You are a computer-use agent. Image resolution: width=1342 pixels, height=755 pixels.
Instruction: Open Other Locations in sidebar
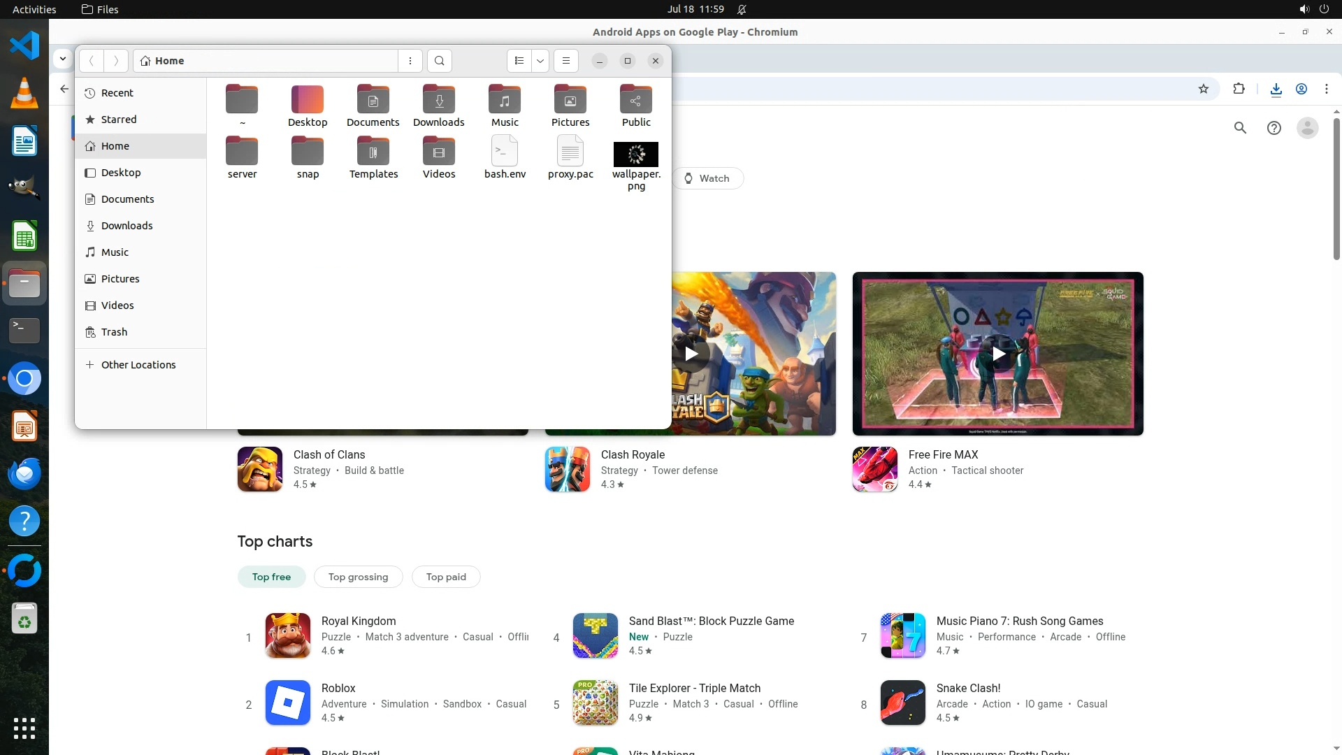point(138,365)
